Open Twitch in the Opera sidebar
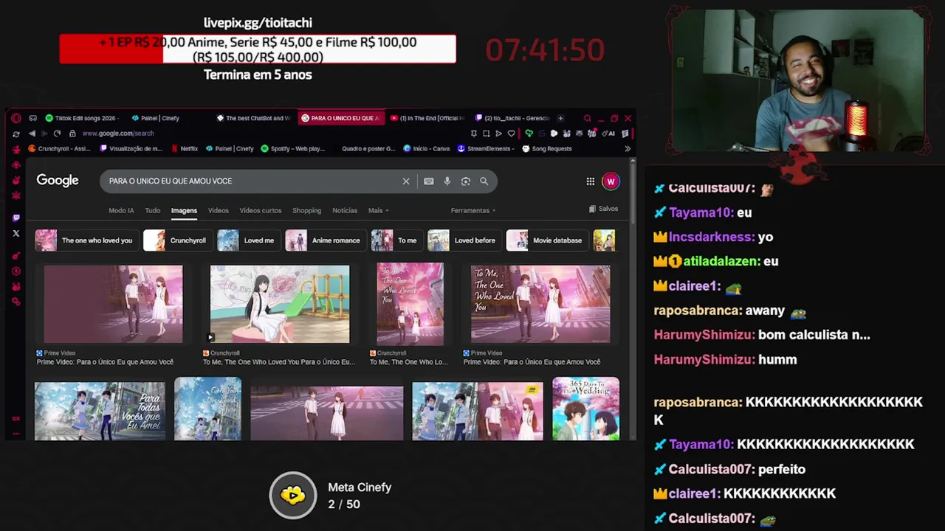 [x=16, y=218]
